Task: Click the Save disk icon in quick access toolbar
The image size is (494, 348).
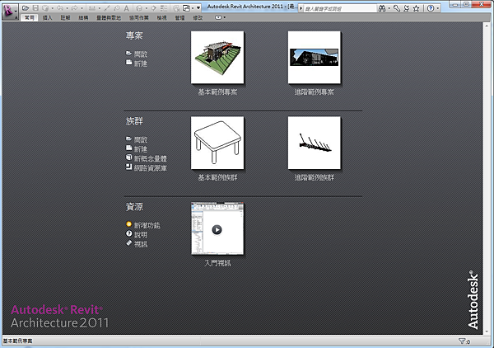Action: (x=36, y=7)
